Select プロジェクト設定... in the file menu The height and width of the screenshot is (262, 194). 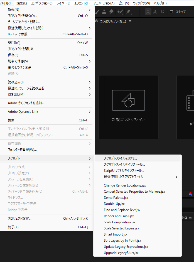(19, 219)
